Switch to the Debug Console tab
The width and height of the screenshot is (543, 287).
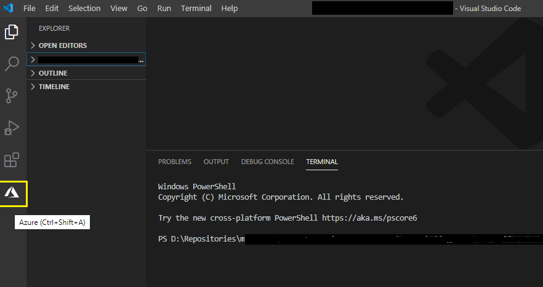268,162
